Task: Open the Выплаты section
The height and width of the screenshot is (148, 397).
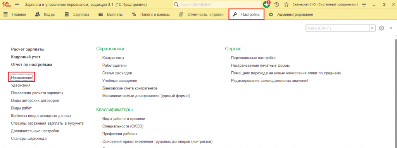Action: [110, 15]
